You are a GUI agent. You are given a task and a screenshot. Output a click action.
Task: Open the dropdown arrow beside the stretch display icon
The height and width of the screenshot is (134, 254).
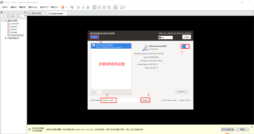tap(125, 7)
